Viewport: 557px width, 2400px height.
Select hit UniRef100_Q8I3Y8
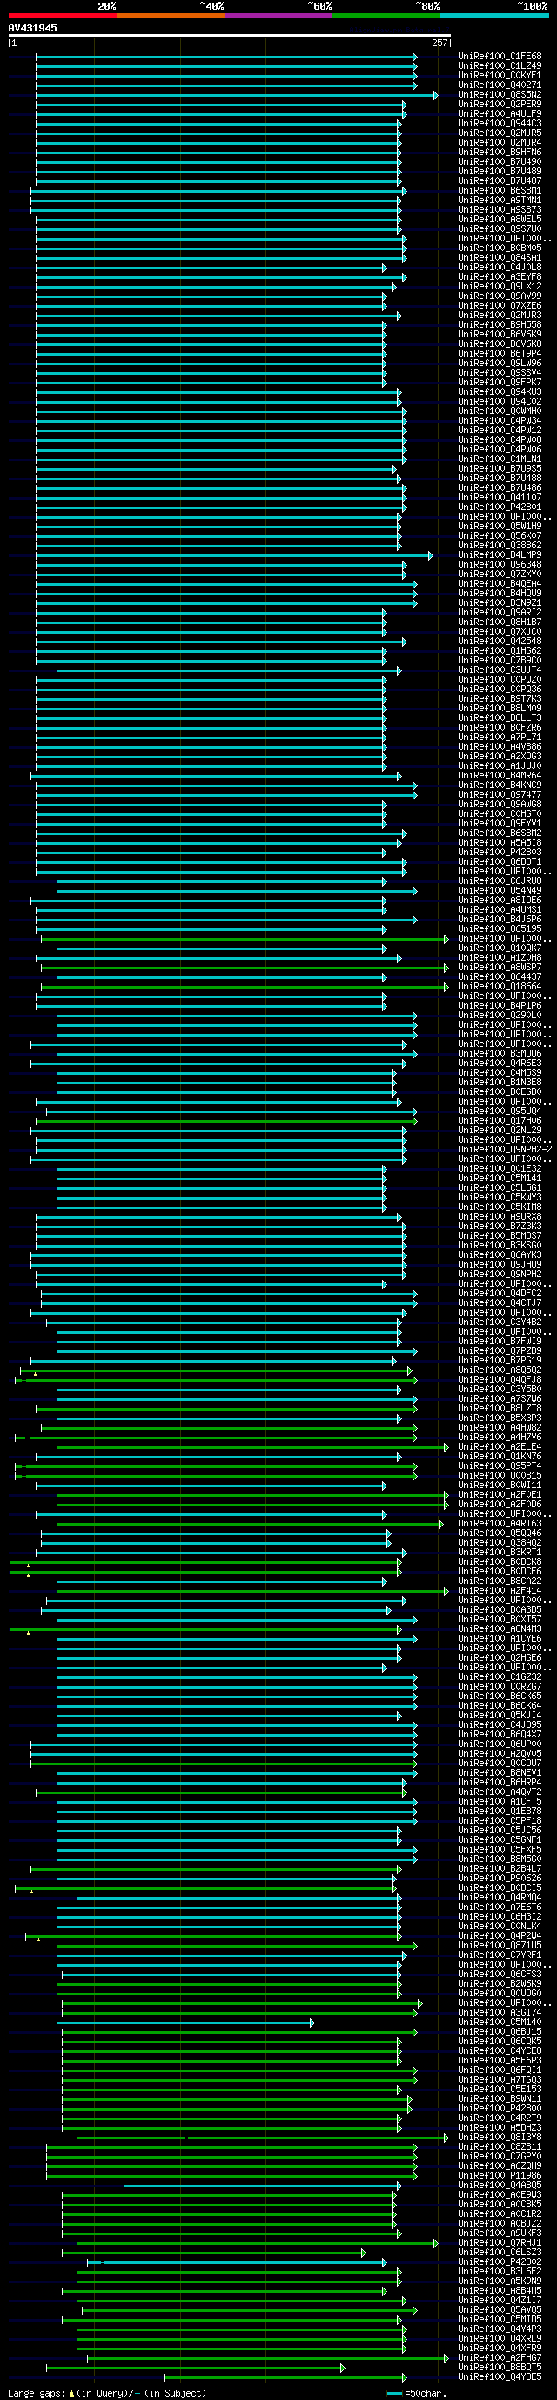pyautogui.click(x=500, y=2138)
